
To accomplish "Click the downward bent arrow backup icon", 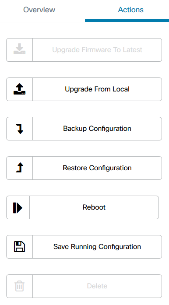I will pyautogui.click(x=19, y=129).
